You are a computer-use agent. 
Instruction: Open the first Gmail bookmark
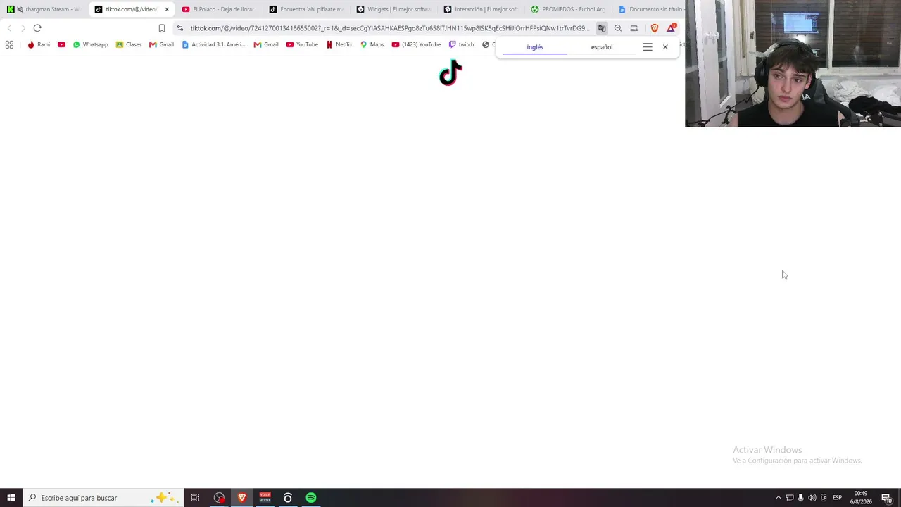pyautogui.click(x=161, y=44)
